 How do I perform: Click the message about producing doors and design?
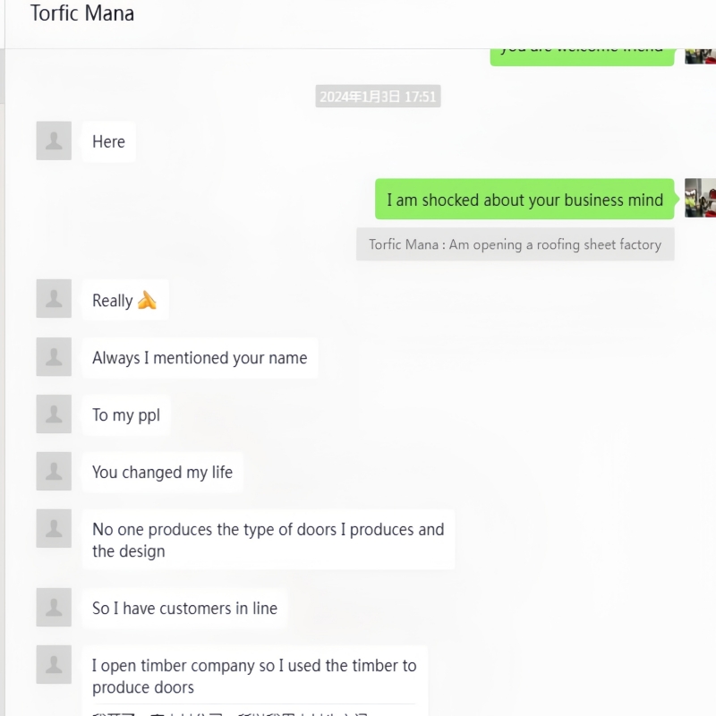(268, 540)
